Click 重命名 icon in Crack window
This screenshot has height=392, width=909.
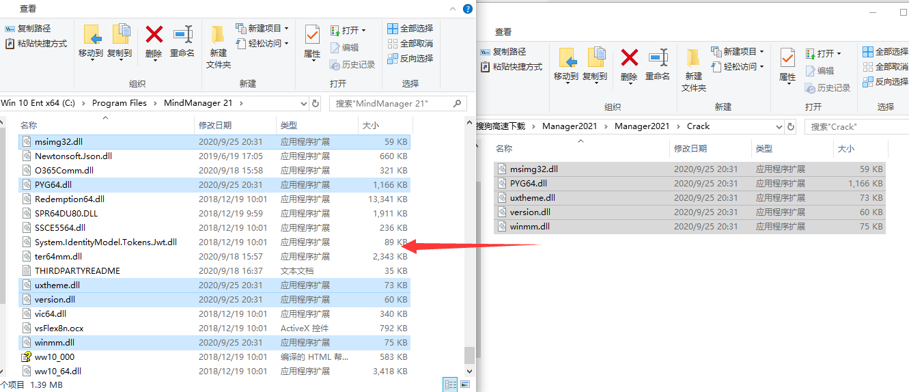(x=658, y=58)
